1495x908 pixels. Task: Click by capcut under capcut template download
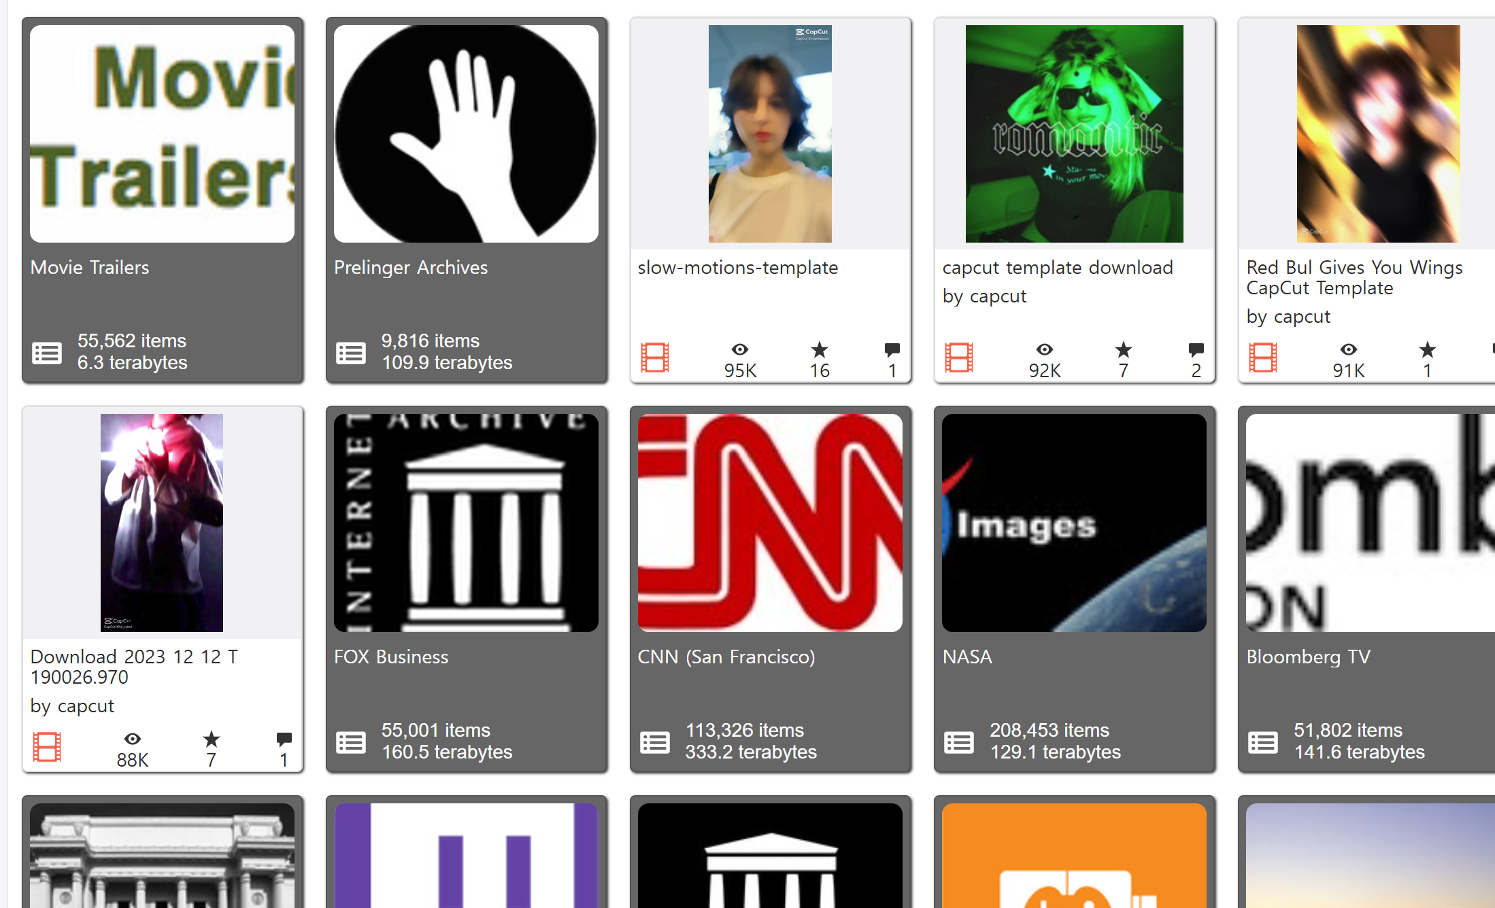(x=984, y=296)
